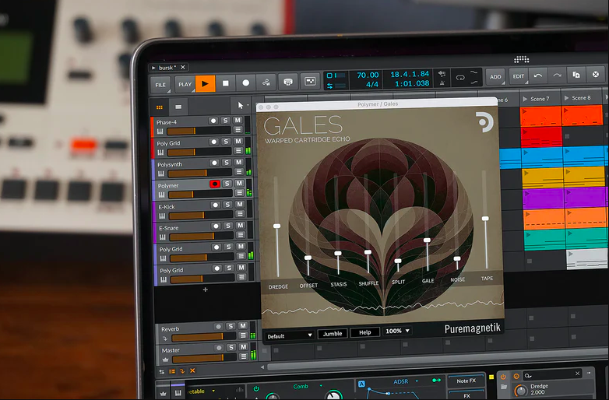Click the Master track crown icon
Image resolution: width=609 pixels, height=400 pixels.
[165, 360]
